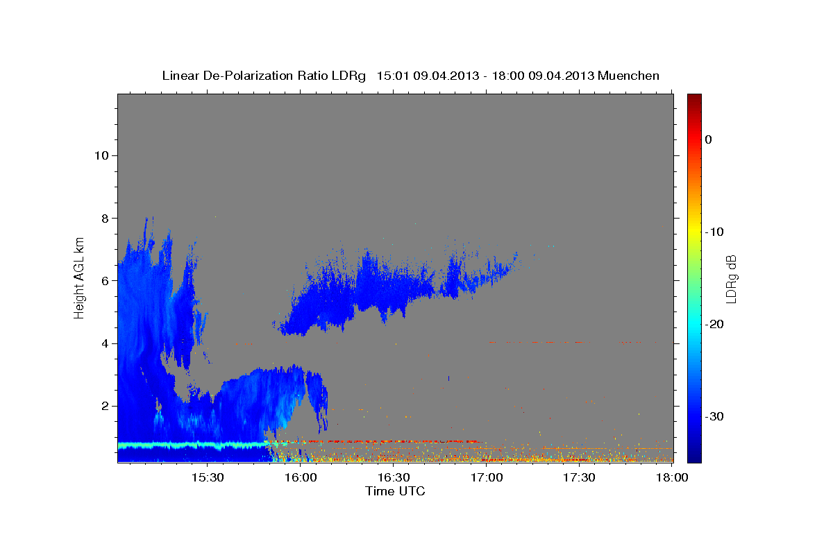This screenshot has height=555, width=833.
Task: Click the 16:30 time tick label
Action: (x=394, y=477)
